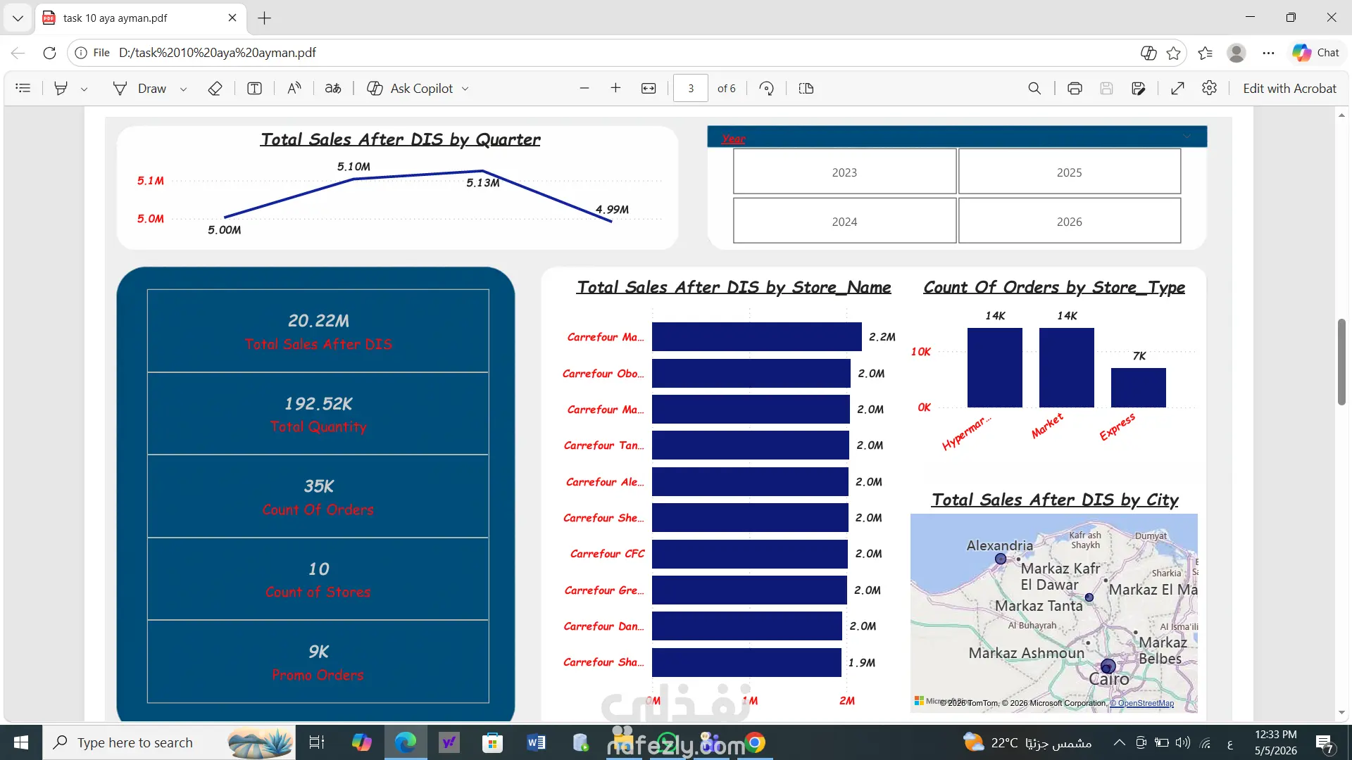The image size is (1352, 760).
Task: Open the PDF table of contents
Action: 23,88
